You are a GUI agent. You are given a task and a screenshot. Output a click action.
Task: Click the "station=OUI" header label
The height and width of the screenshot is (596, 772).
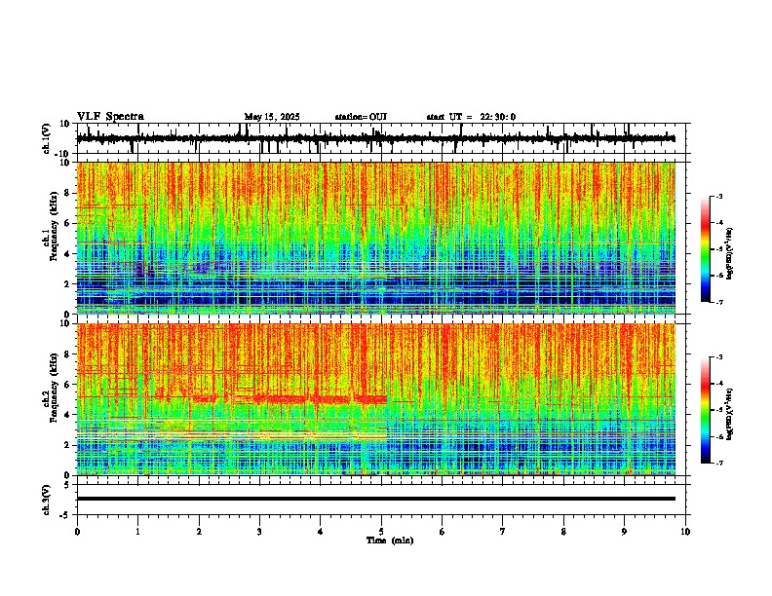[x=361, y=117]
